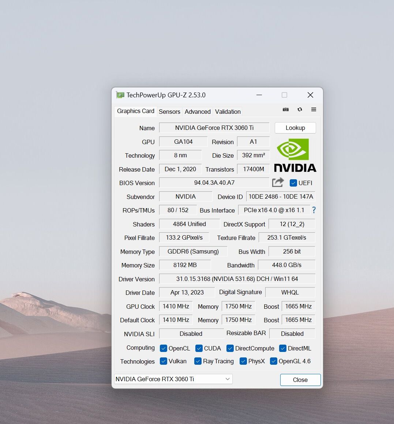Click the Texture Fillrate value 253.1 GTexel/s
Image resolution: width=394 pixels, height=424 pixels.
(x=287, y=238)
